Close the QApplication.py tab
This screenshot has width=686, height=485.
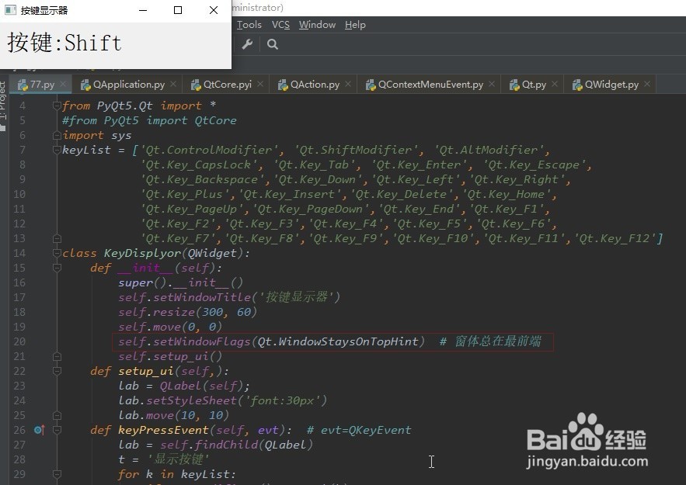click(173, 84)
